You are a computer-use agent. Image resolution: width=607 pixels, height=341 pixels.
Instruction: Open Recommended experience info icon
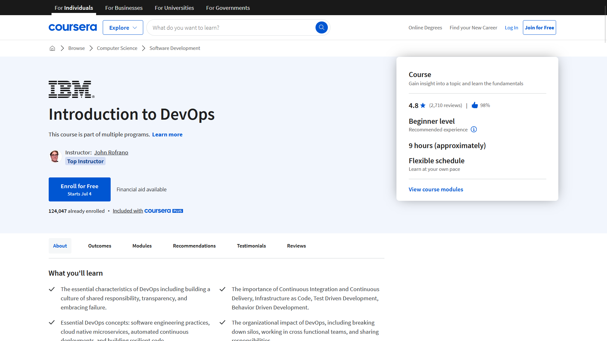click(474, 129)
